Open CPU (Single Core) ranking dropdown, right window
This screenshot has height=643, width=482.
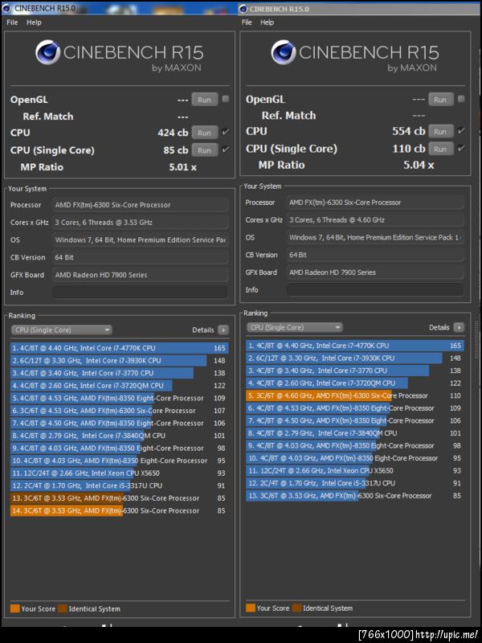(295, 327)
